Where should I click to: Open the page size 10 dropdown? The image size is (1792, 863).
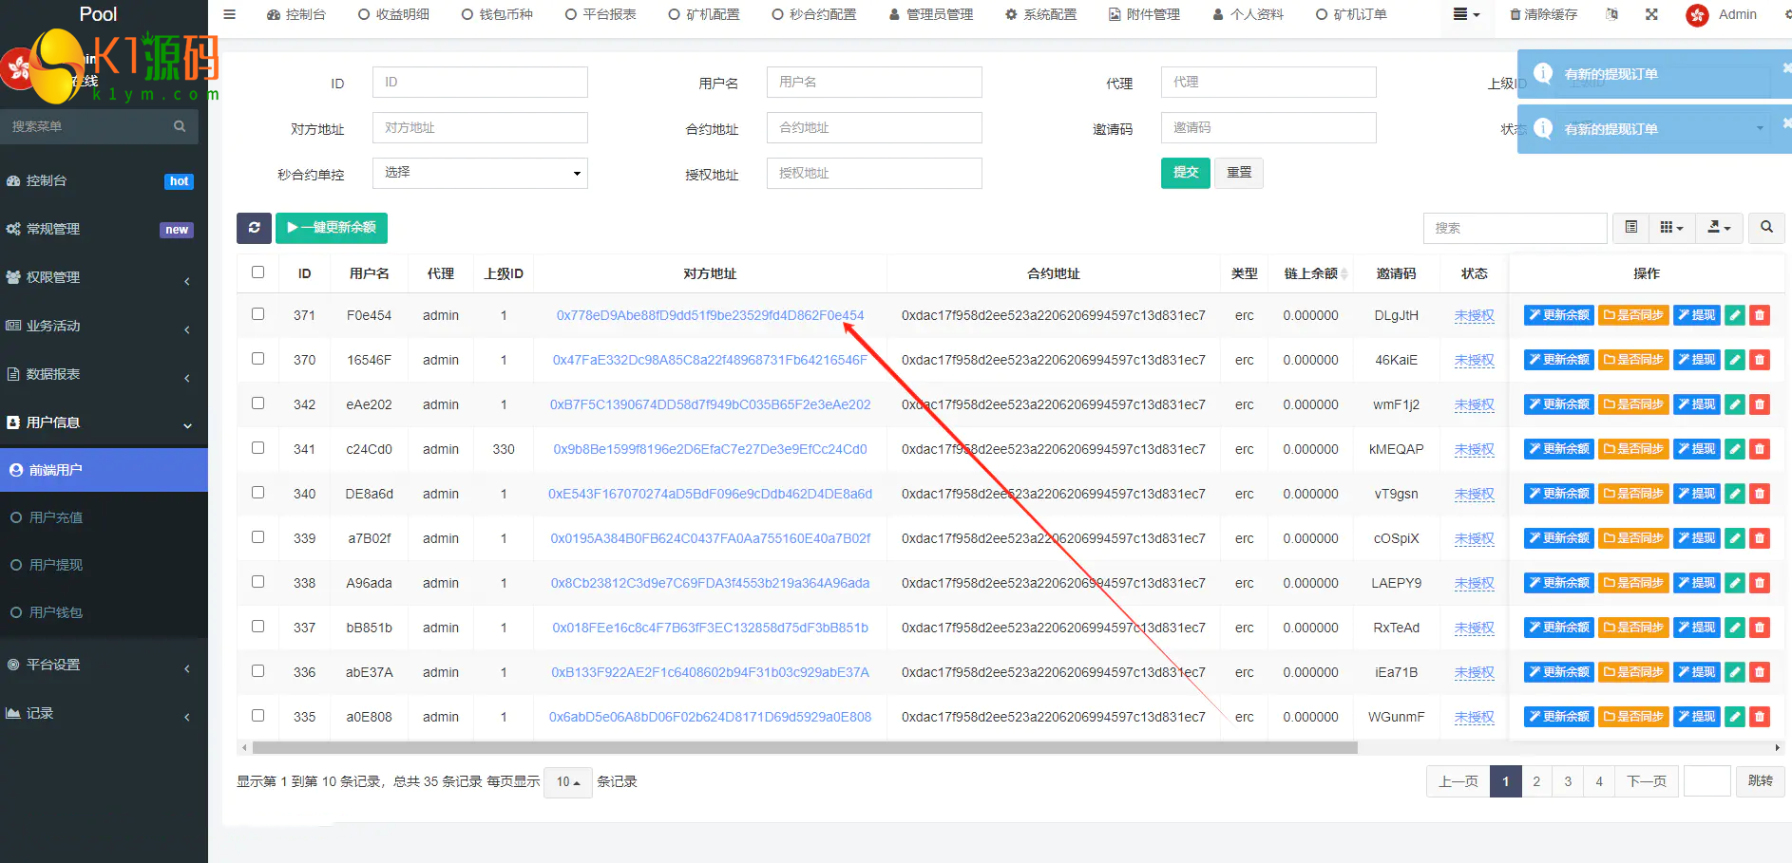567,782
